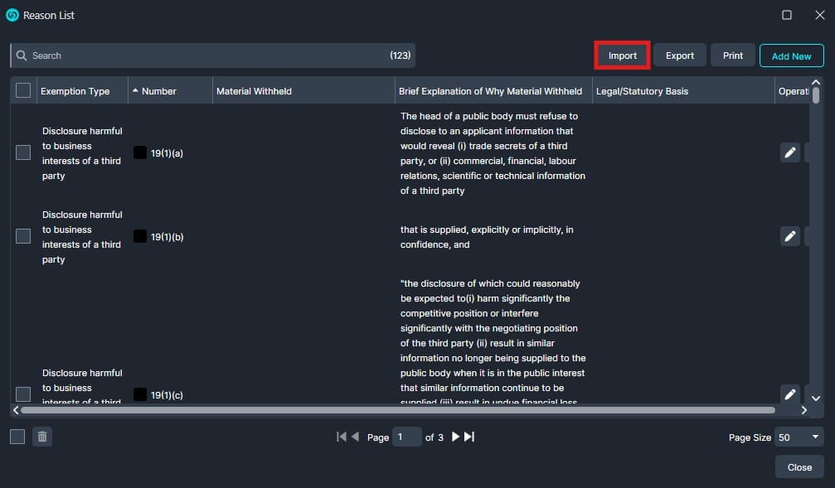Toggle the sort arrow on Number column
The height and width of the screenshot is (488, 835).
[x=134, y=90]
